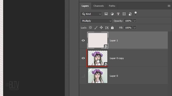Click the Layer 1 name text
Image resolution: width=172 pixels, height=96 pixels.
click(114, 41)
